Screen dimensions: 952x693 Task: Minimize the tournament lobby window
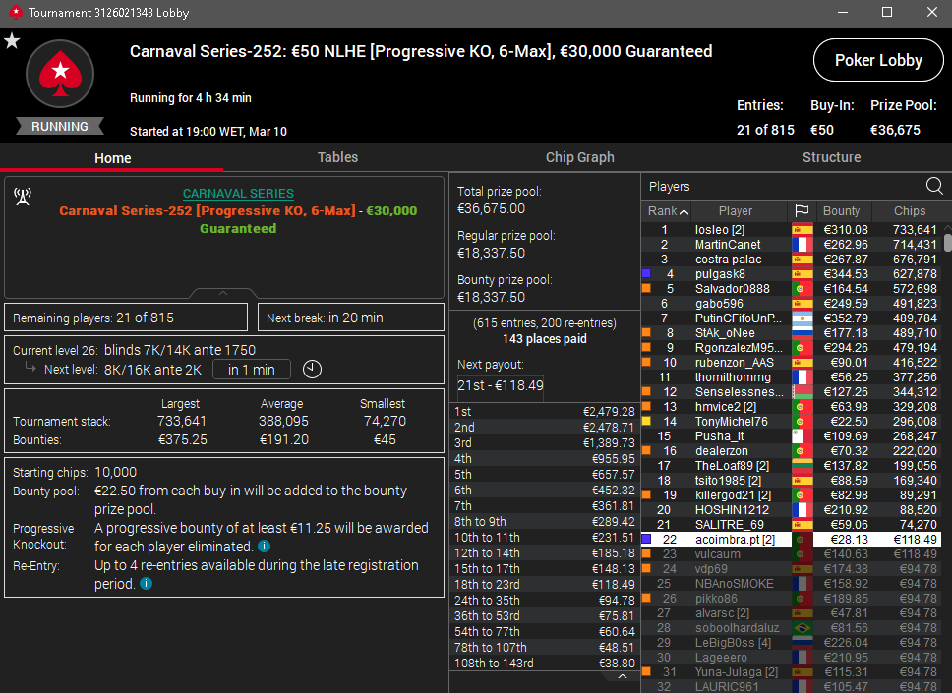(843, 12)
